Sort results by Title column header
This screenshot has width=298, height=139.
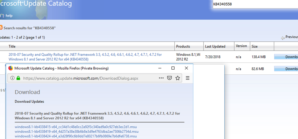pyautogui.click(x=12, y=46)
